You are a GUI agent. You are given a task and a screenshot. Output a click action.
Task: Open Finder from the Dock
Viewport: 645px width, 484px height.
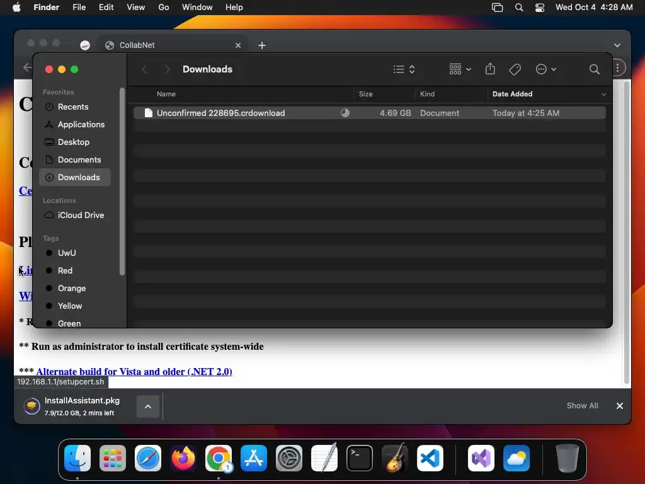tap(77, 458)
